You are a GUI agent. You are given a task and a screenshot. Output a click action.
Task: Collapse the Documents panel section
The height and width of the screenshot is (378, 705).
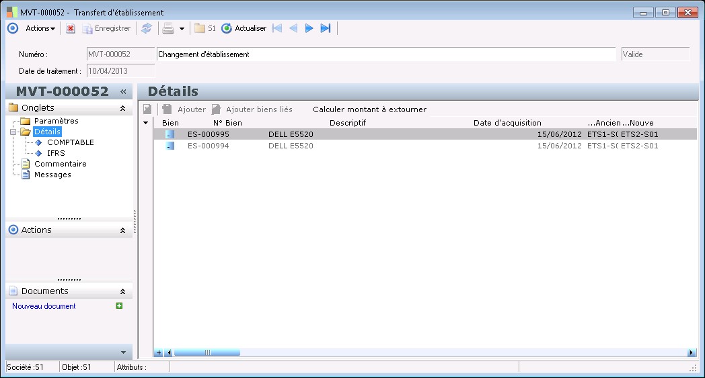(x=122, y=292)
